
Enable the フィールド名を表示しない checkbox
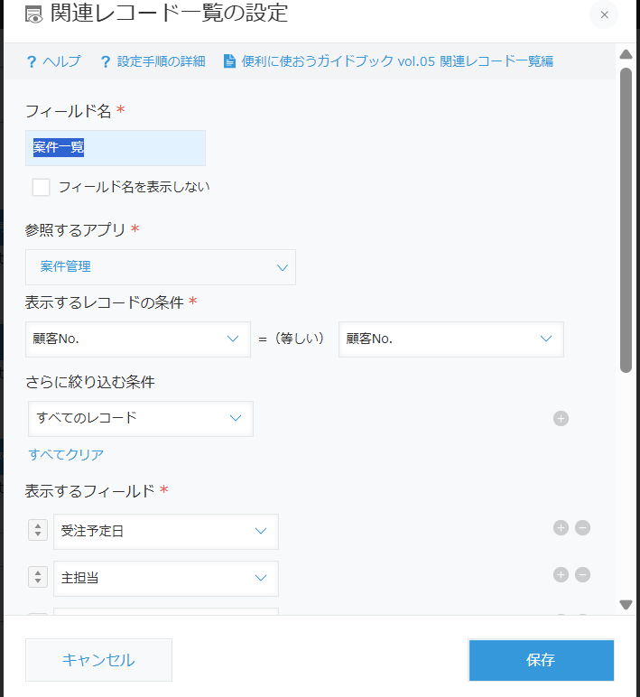[x=41, y=187]
